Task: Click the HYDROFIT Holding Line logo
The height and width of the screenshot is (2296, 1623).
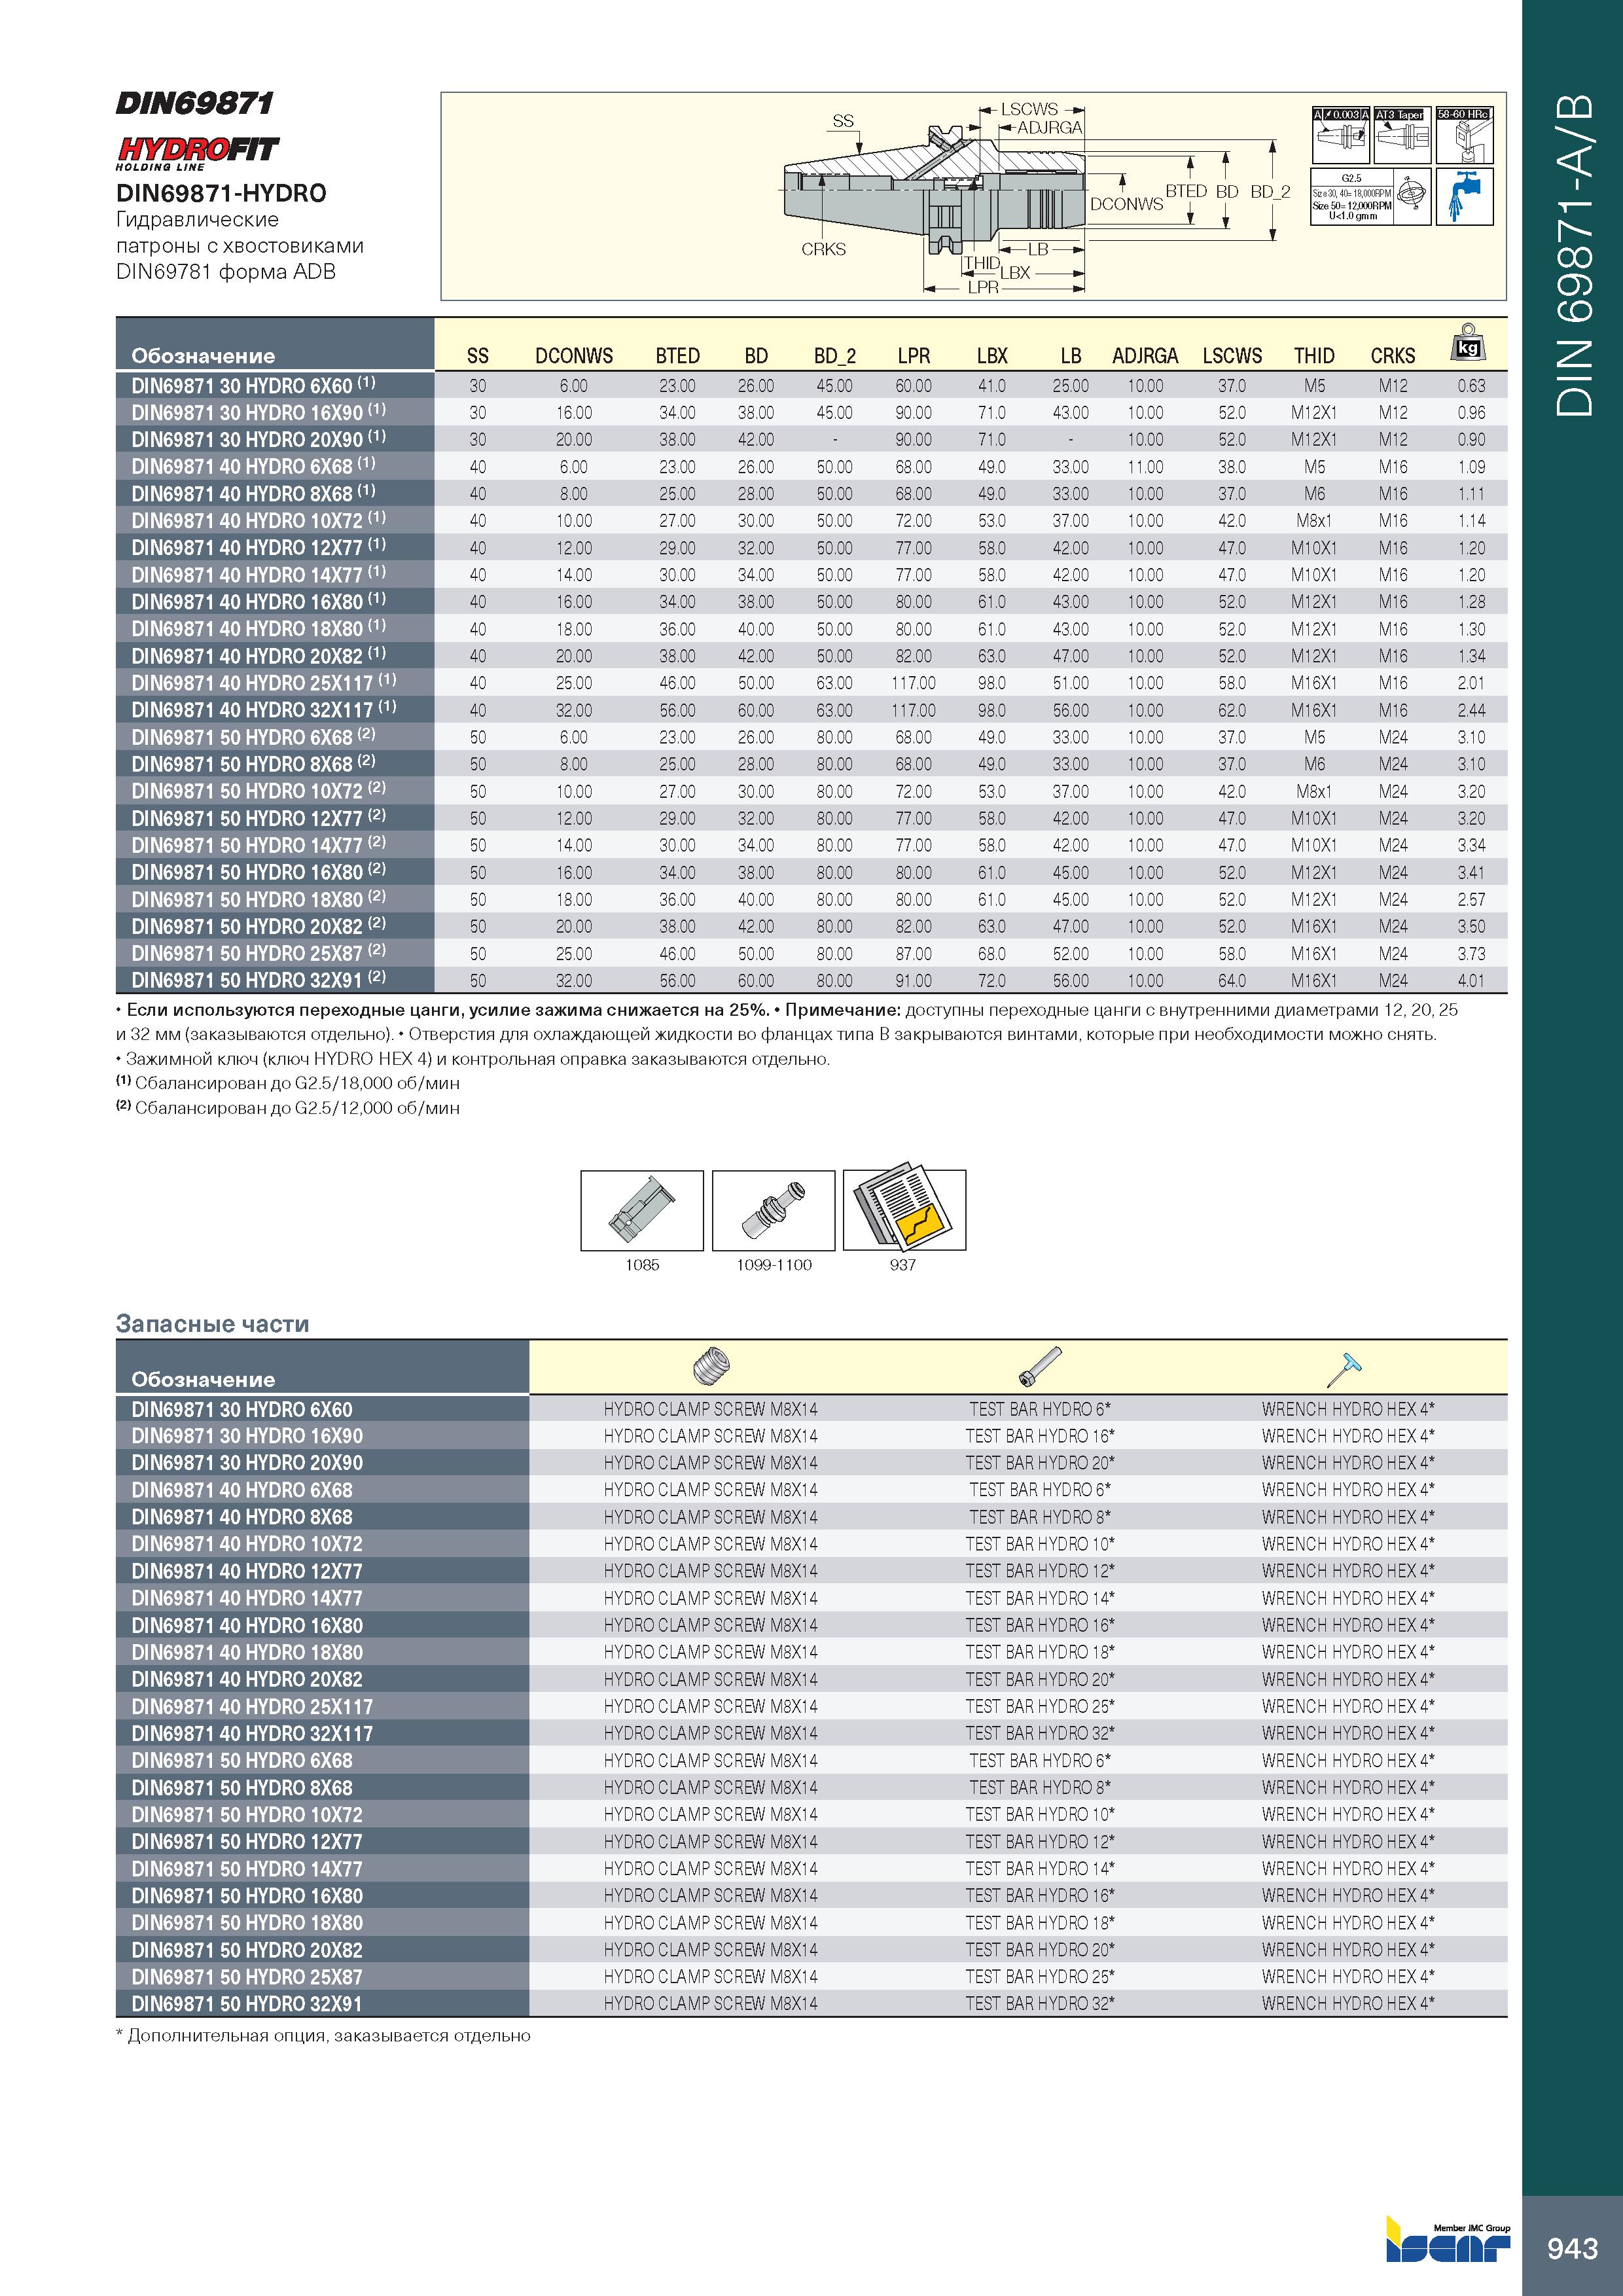Action: (198, 153)
